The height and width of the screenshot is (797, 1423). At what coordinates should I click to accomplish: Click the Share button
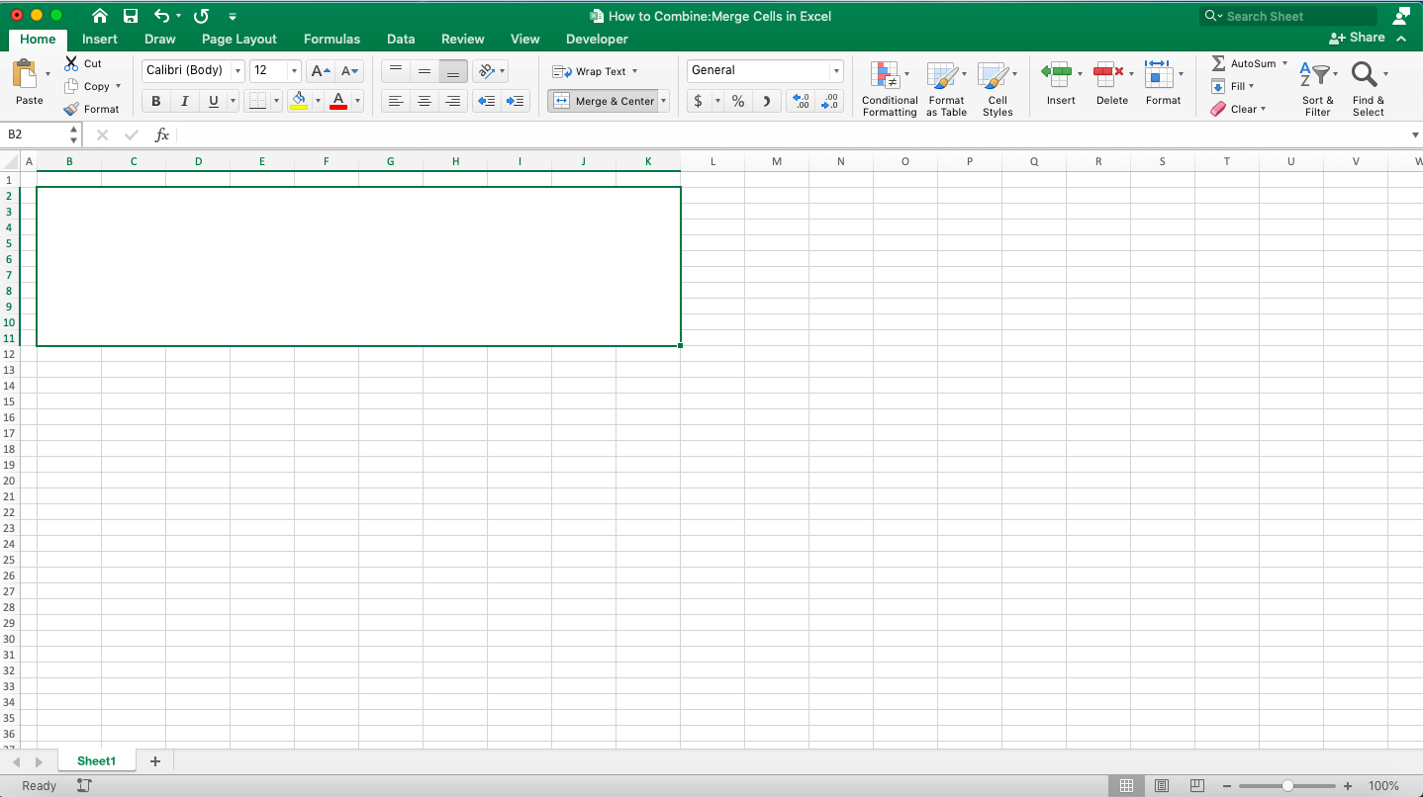[x=1357, y=38]
